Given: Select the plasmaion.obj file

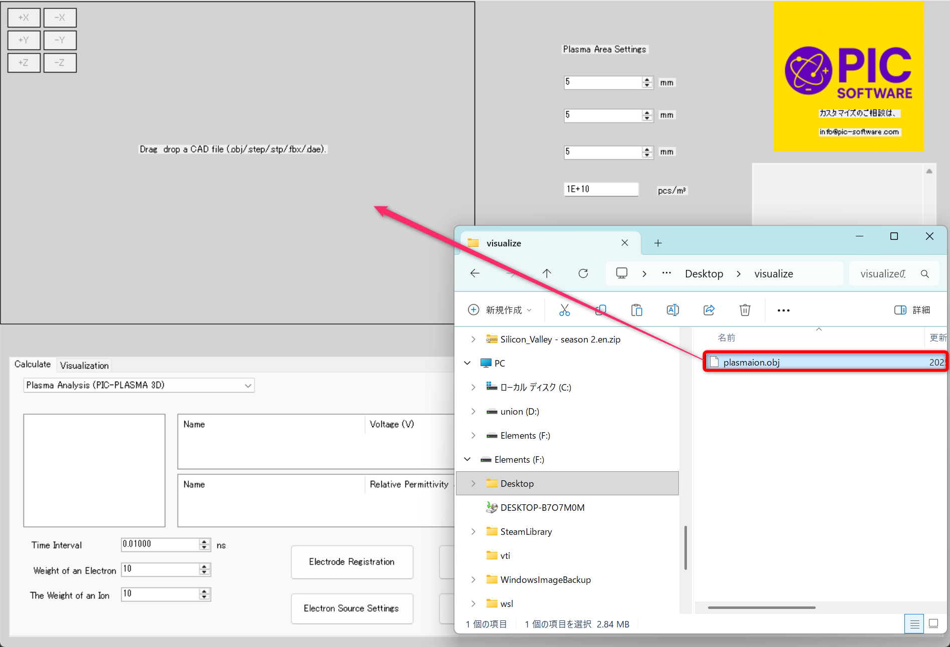Looking at the screenshot, I should (752, 363).
